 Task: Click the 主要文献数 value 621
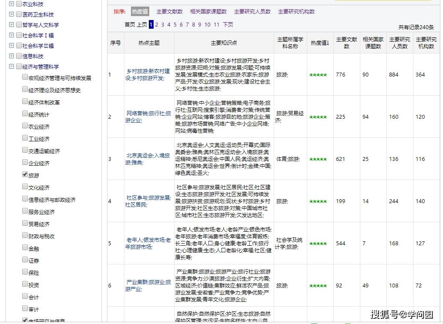click(x=340, y=159)
